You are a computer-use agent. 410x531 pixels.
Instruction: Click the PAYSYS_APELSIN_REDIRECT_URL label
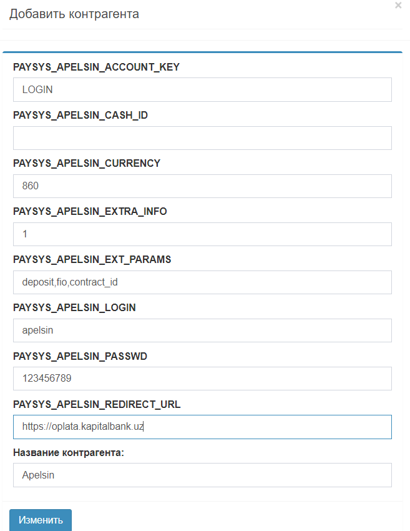pos(97,404)
